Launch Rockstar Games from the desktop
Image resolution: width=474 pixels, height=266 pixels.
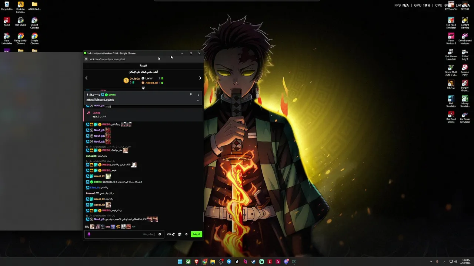click(x=21, y=7)
